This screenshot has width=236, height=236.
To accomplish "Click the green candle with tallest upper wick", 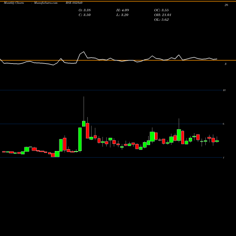I will (84, 124).
